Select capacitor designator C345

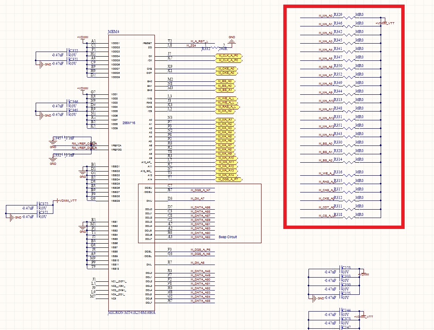click(58, 138)
